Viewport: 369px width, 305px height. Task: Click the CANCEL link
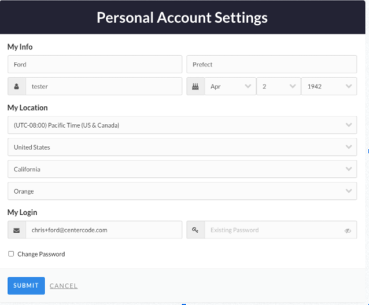64,286
